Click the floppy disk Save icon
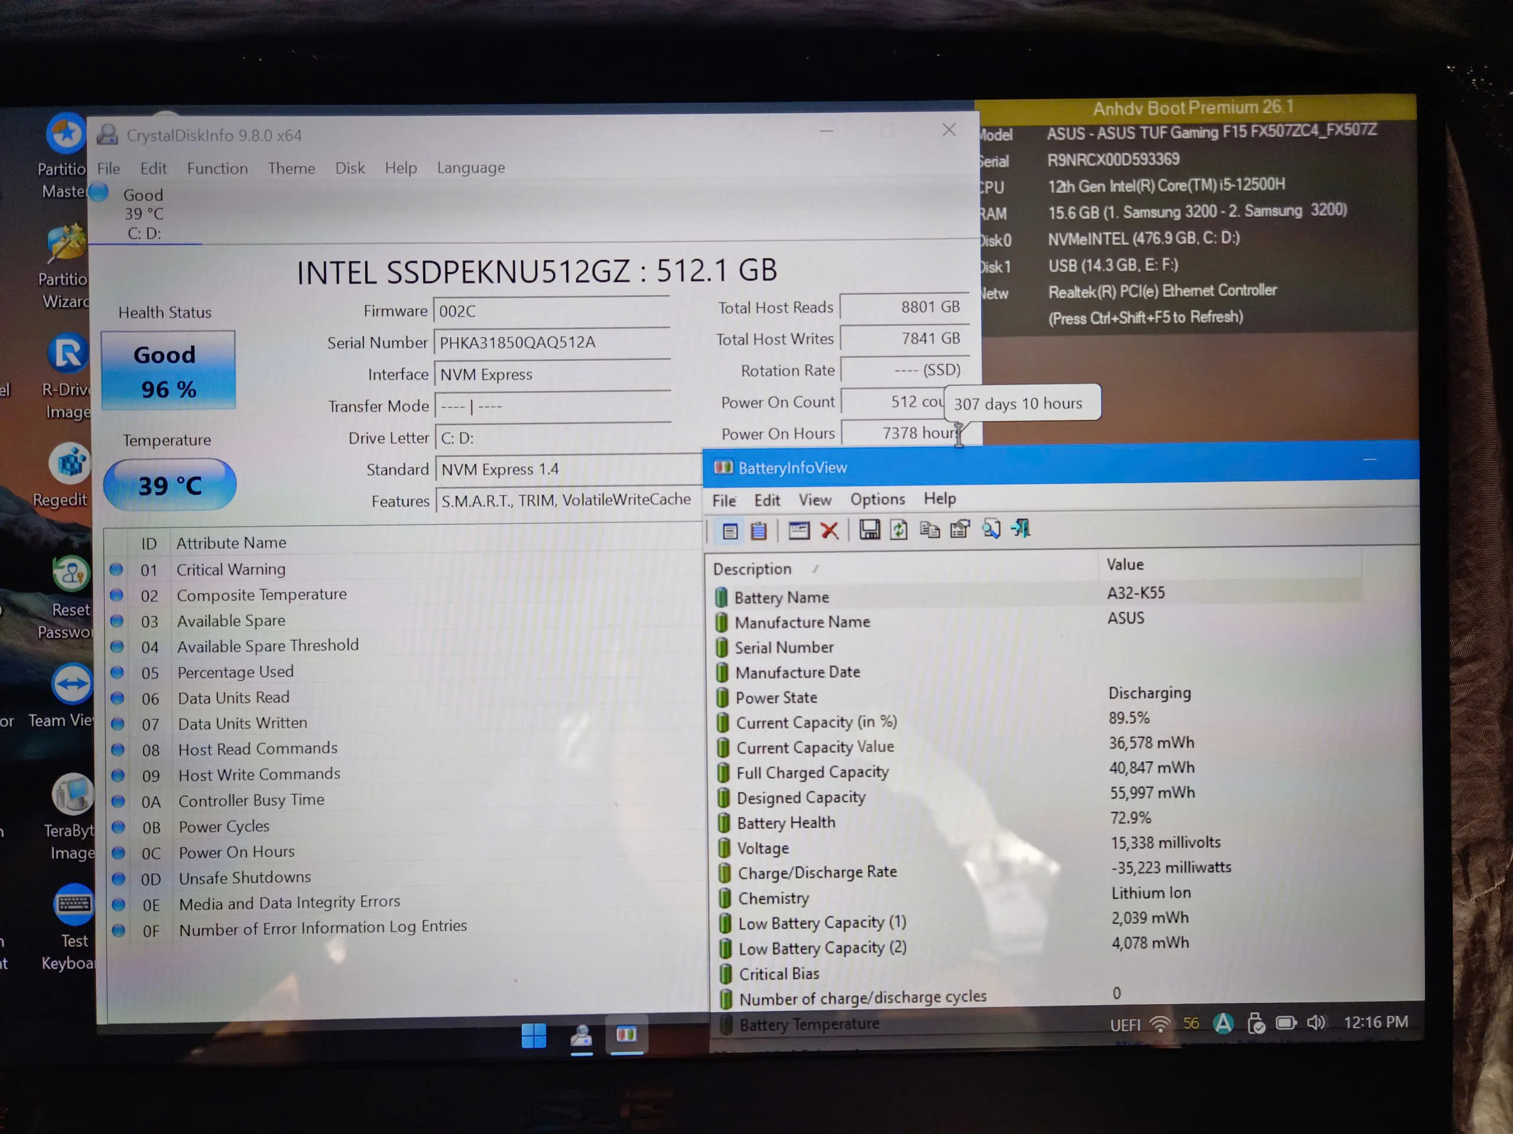 pos(869,530)
